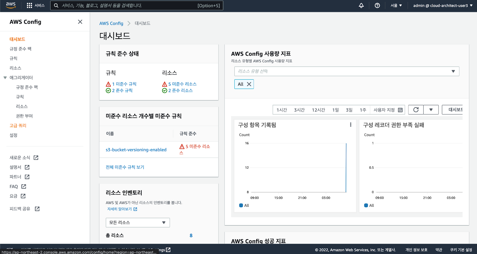The height and width of the screenshot is (254, 477).
Task: Open the admin account menu
Action: pyautogui.click(x=443, y=5)
